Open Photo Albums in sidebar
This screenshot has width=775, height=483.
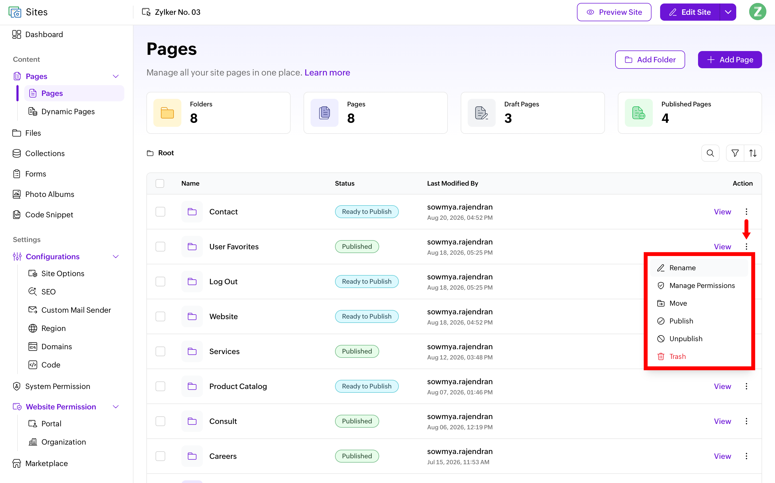[43, 194]
